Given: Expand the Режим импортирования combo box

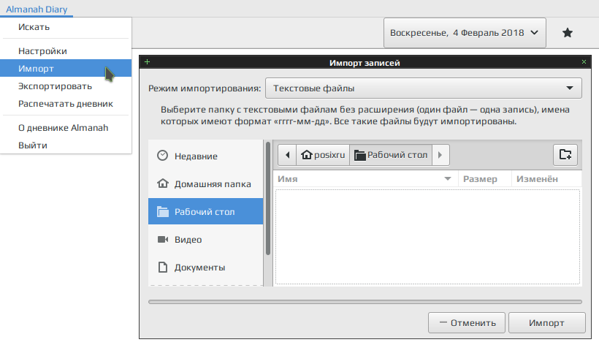Looking at the screenshot, I should (x=423, y=88).
